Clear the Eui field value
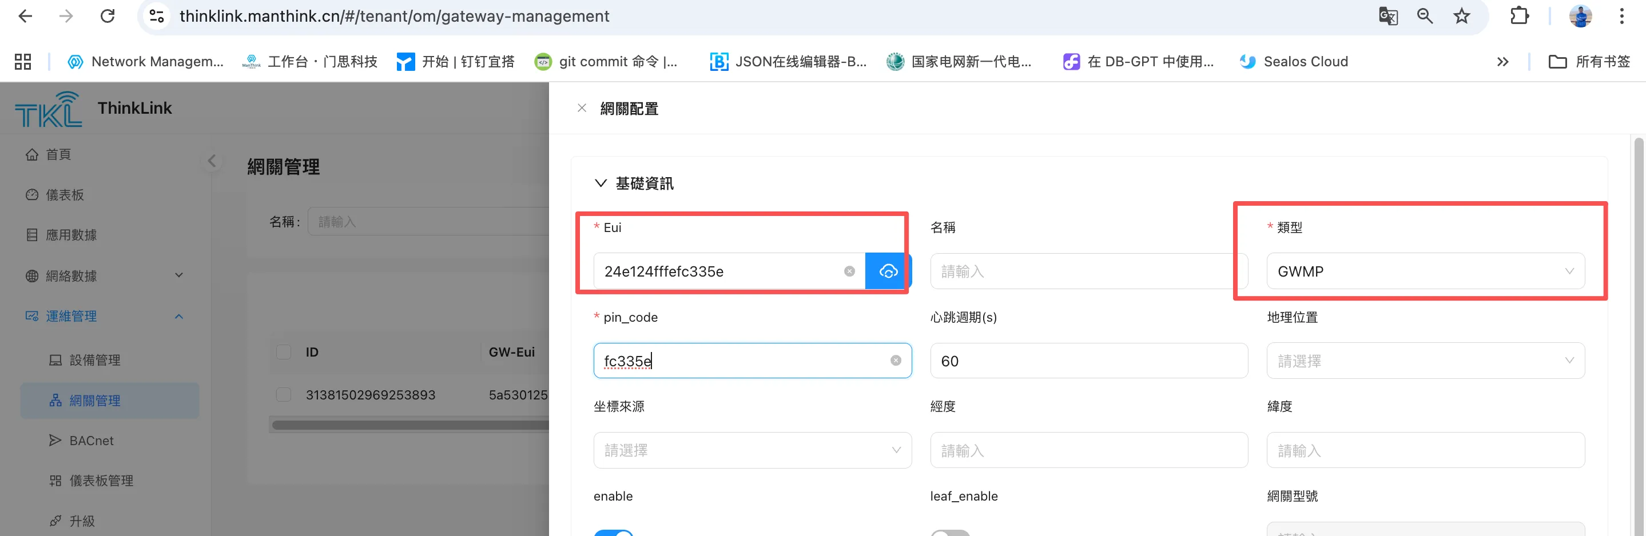 849,271
